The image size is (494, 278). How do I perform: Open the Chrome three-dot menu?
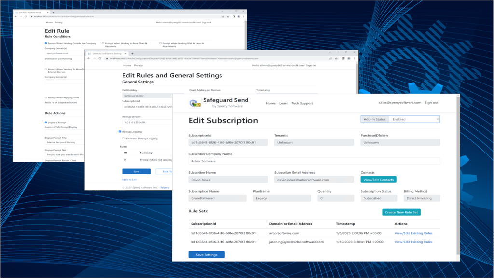(355, 58)
